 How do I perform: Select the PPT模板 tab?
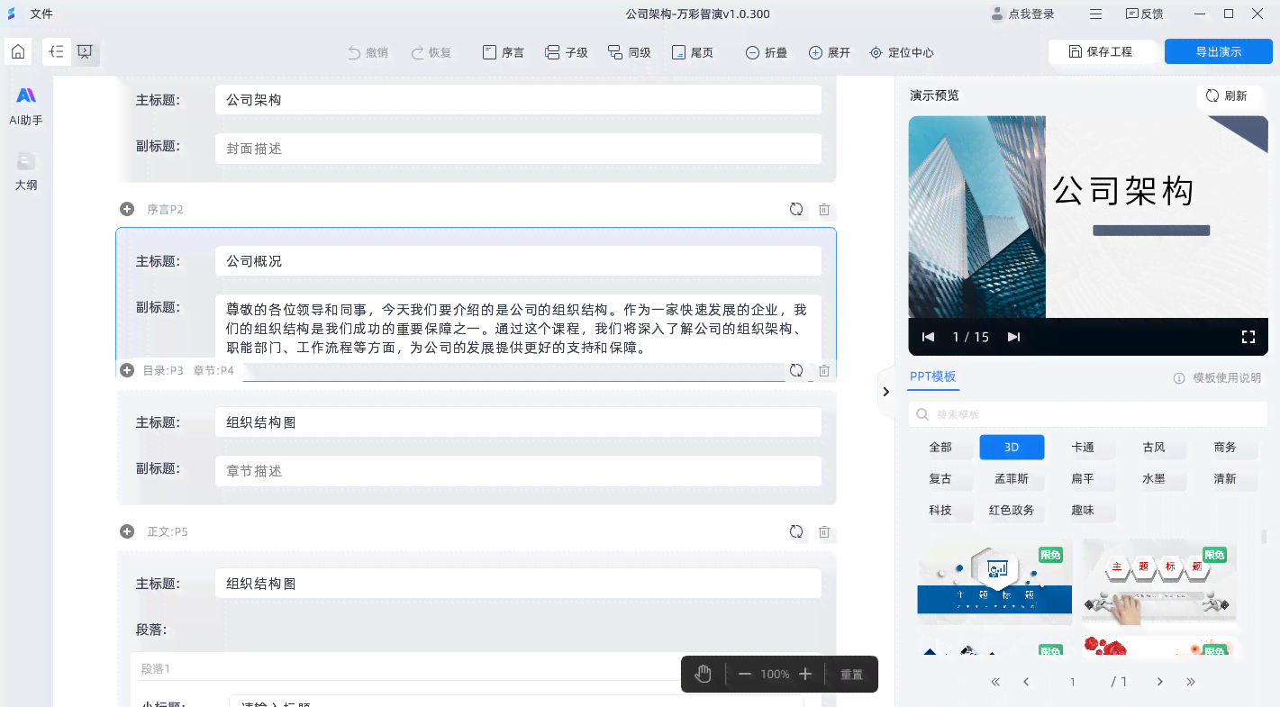[932, 376]
